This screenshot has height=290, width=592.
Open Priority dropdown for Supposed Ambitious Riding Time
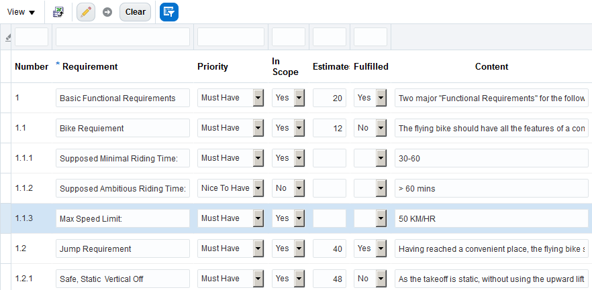coord(258,188)
